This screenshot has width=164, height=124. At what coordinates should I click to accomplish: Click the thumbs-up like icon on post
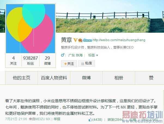[x=90, y=119]
